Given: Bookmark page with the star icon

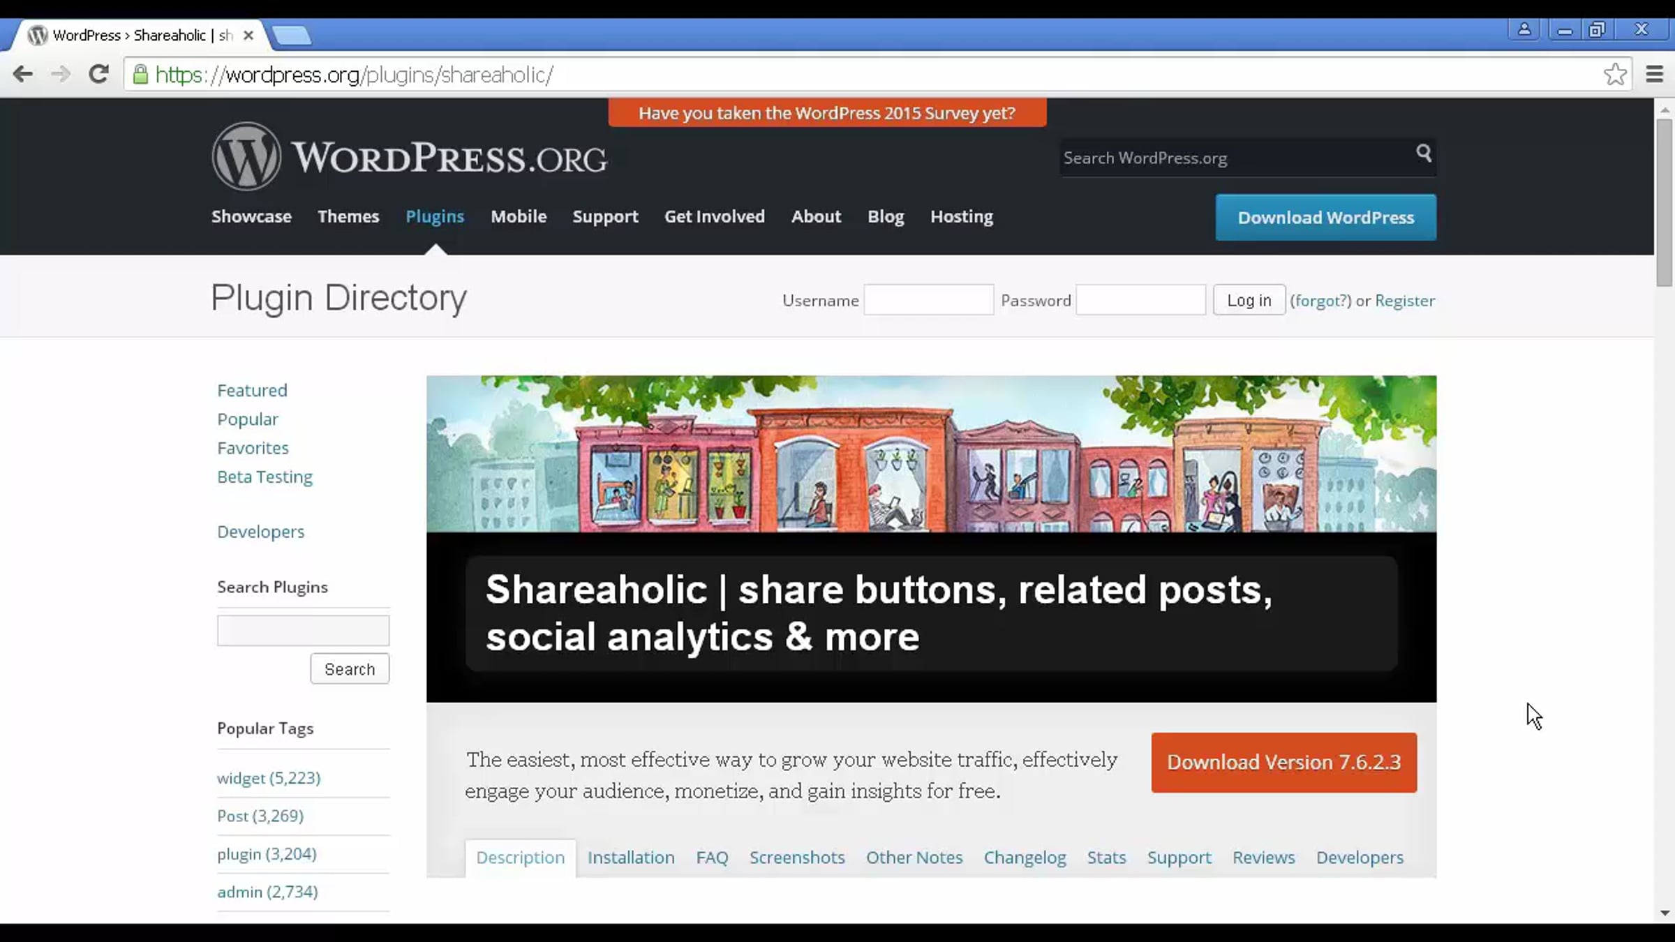Looking at the screenshot, I should [x=1614, y=74].
